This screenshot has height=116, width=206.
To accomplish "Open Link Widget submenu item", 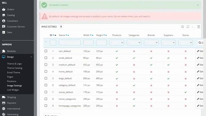I will coord(13,90).
